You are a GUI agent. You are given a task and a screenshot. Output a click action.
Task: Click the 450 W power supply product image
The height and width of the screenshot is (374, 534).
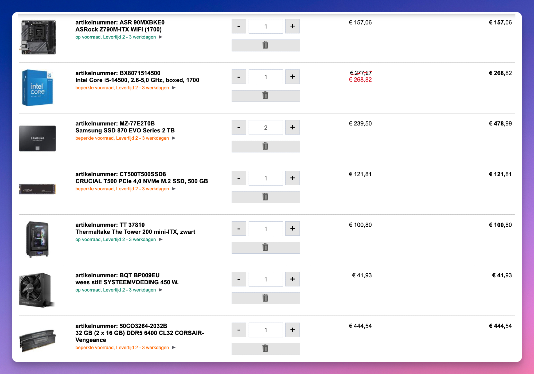pos(36,290)
